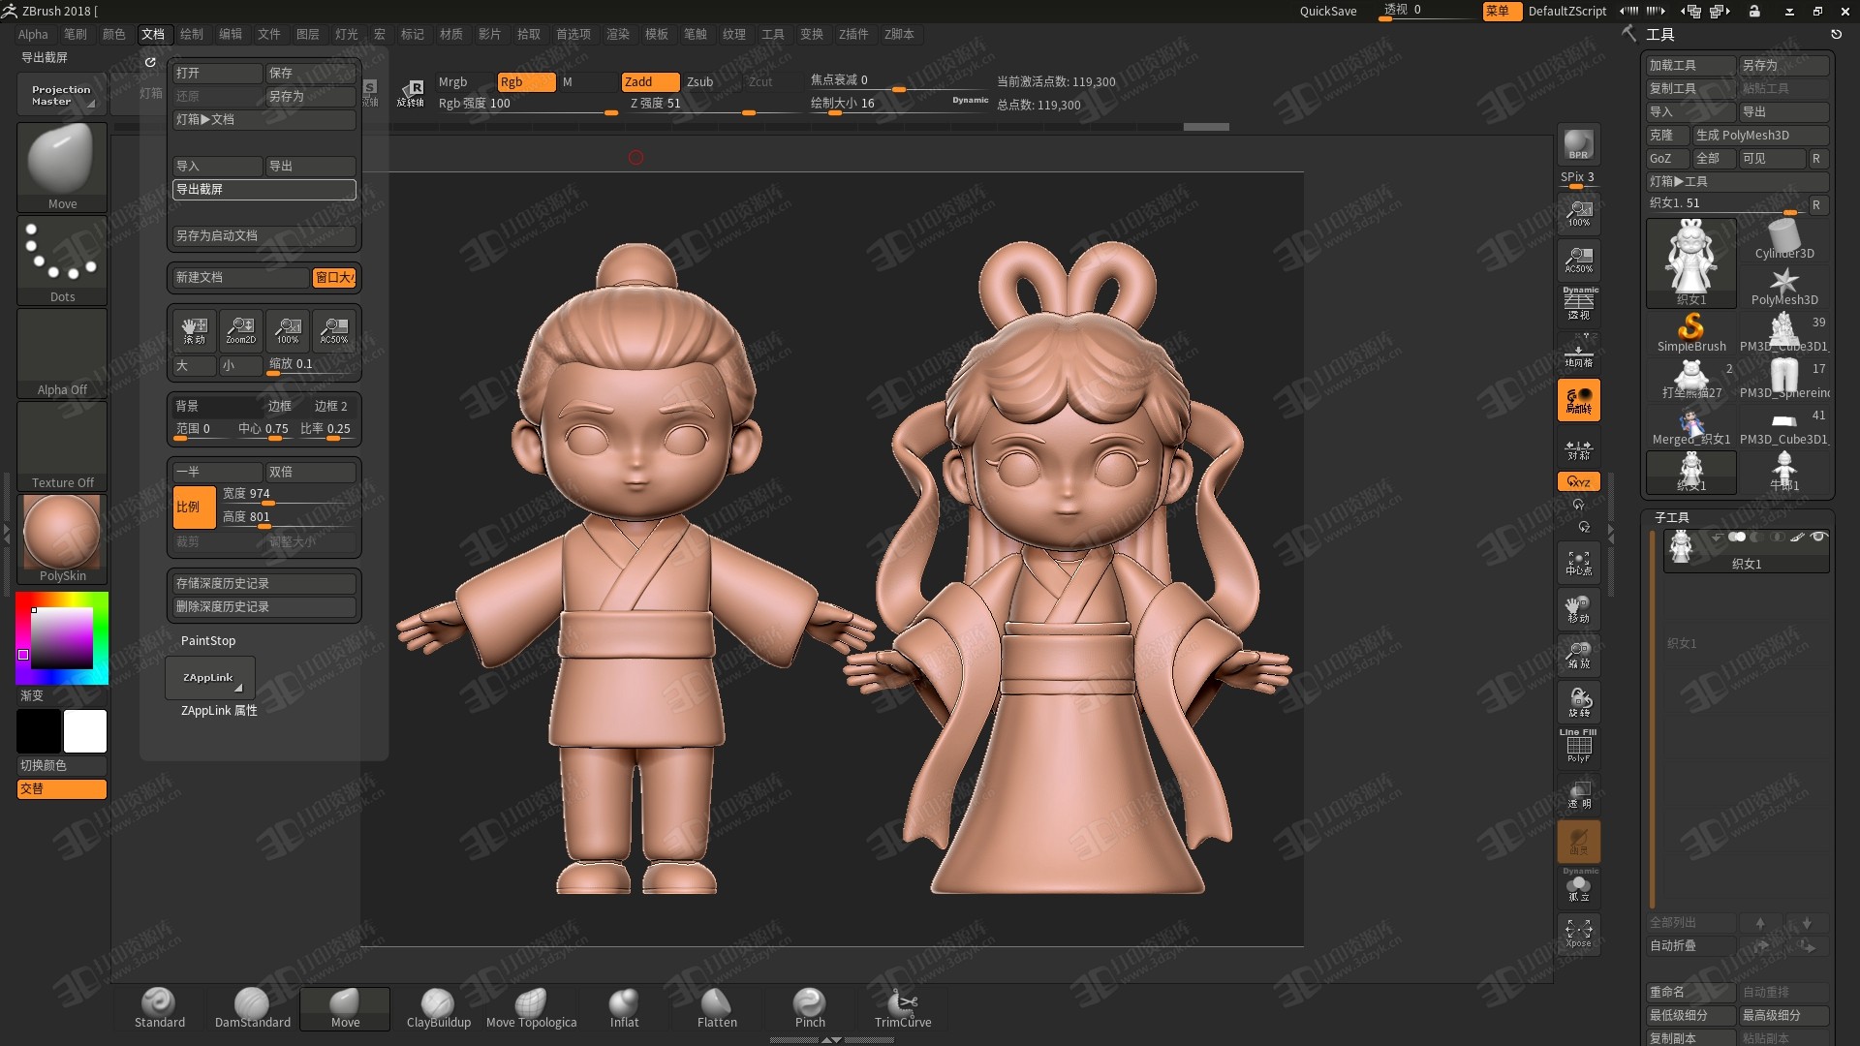Viewport: 1860px width, 1046px height.
Task: Click the rotate view (旋转) icon in right shelf
Action: [1578, 702]
